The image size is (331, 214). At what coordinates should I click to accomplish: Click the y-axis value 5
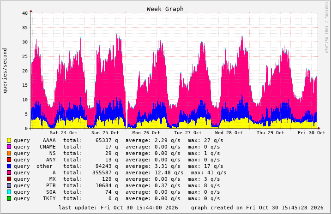pyautogui.click(x=26, y=114)
